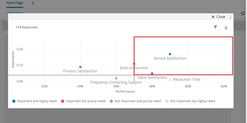This screenshot has height=123, width=247.
Task: Select the red Product Satisfaction data point
Action: coord(80,67)
